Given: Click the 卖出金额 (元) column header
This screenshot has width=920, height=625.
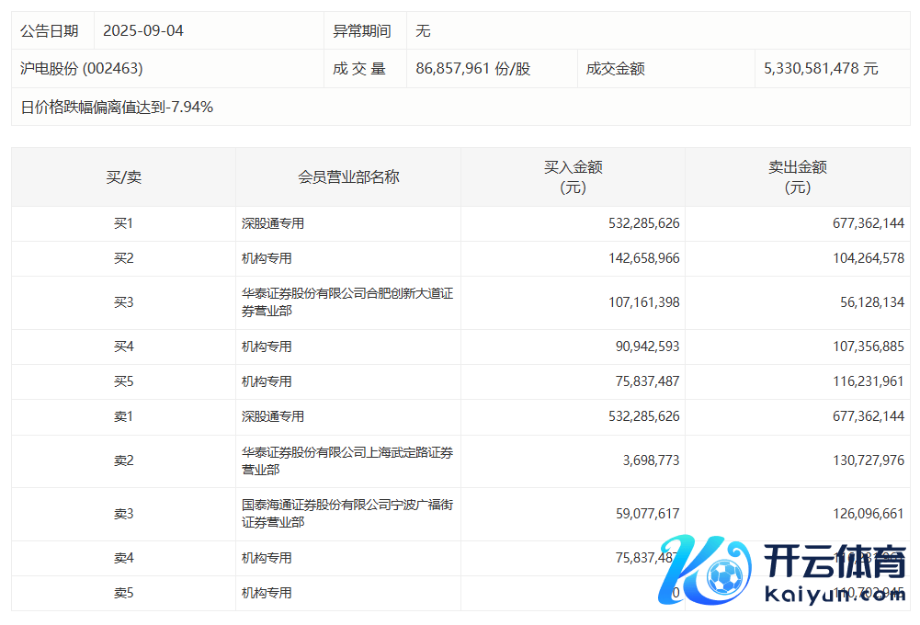Looking at the screenshot, I should (797, 176).
